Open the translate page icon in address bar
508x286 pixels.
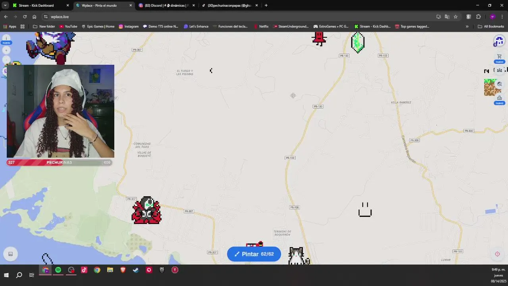pos(447,17)
